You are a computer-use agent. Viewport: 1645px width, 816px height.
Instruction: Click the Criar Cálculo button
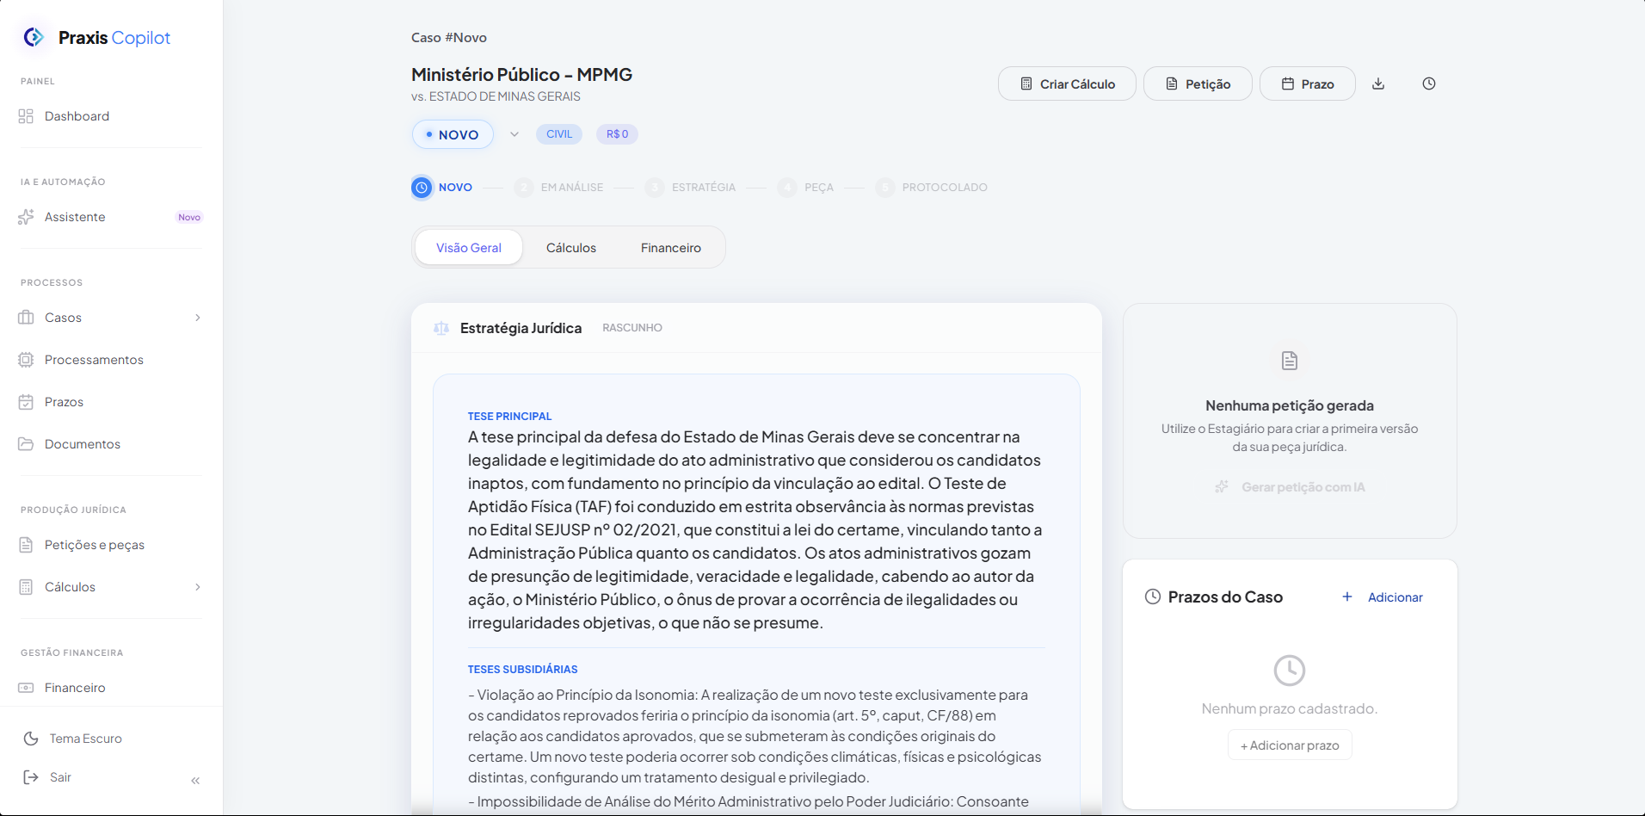click(1067, 84)
